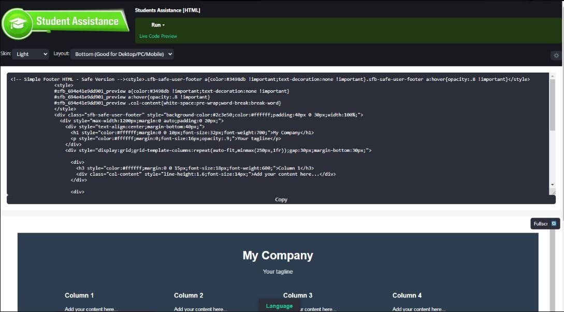Viewport: 564px width, 312px height.
Task: Open the settings gear icon
Action: tap(556, 55)
